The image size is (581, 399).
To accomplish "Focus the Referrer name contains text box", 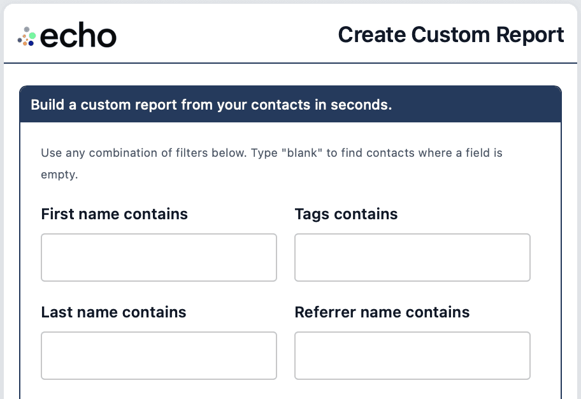I will click(412, 356).
